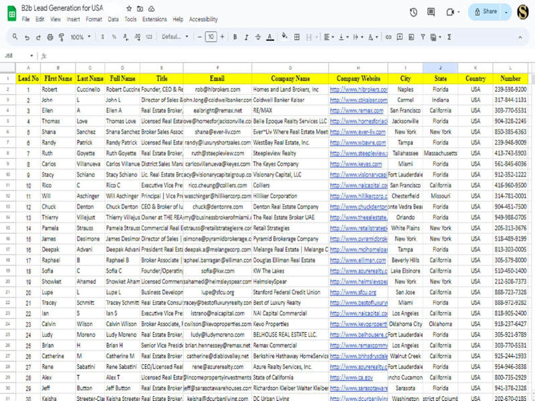Create a filter
This screenshot has width=535, height=401.
[x=423, y=37]
